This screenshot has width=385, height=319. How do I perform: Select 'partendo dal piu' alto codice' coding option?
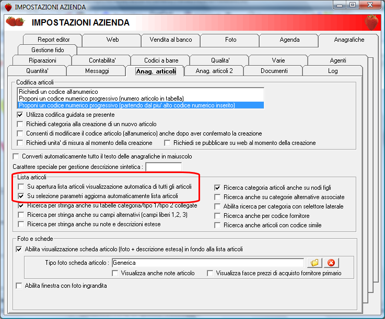141,105
